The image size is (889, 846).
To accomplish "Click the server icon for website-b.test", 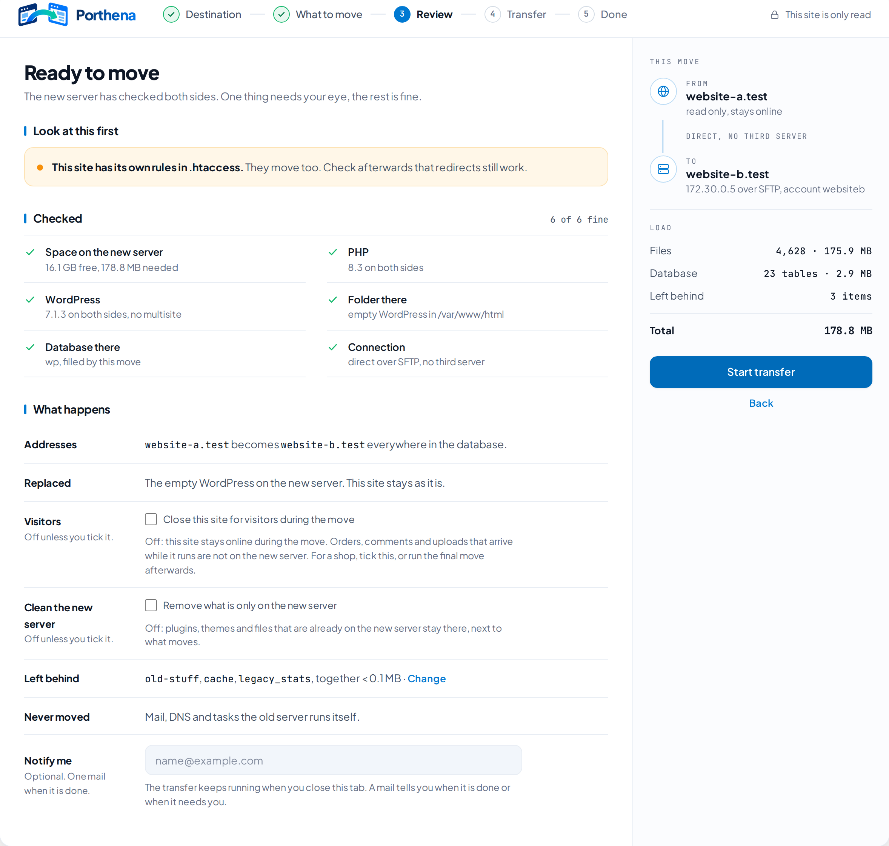I will pyautogui.click(x=663, y=169).
